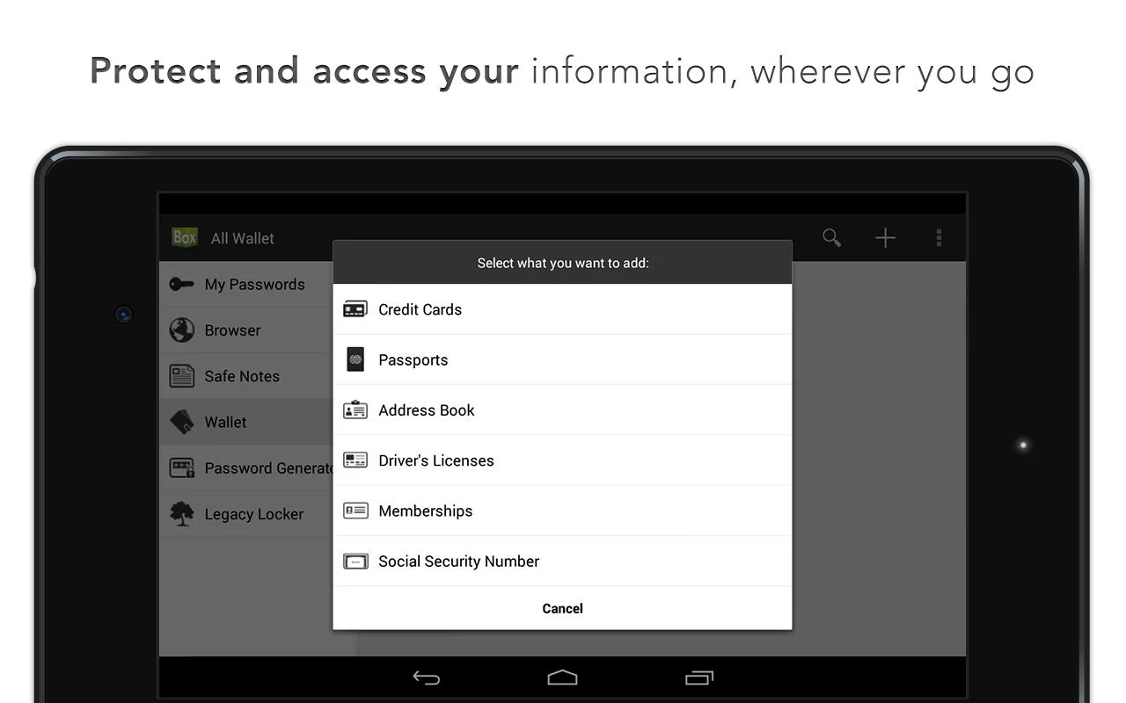Tap the All Wallet title
This screenshot has width=1126, height=703.
[x=243, y=238]
